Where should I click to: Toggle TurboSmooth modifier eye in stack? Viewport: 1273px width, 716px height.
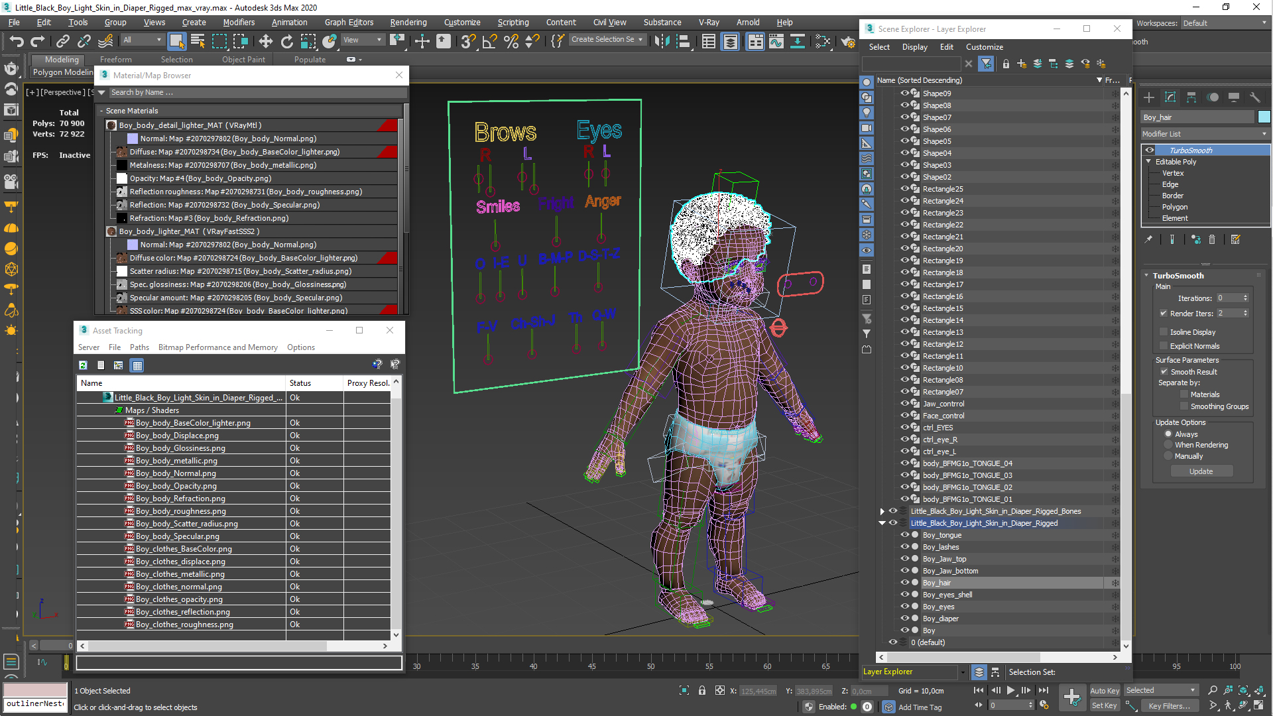(x=1150, y=150)
